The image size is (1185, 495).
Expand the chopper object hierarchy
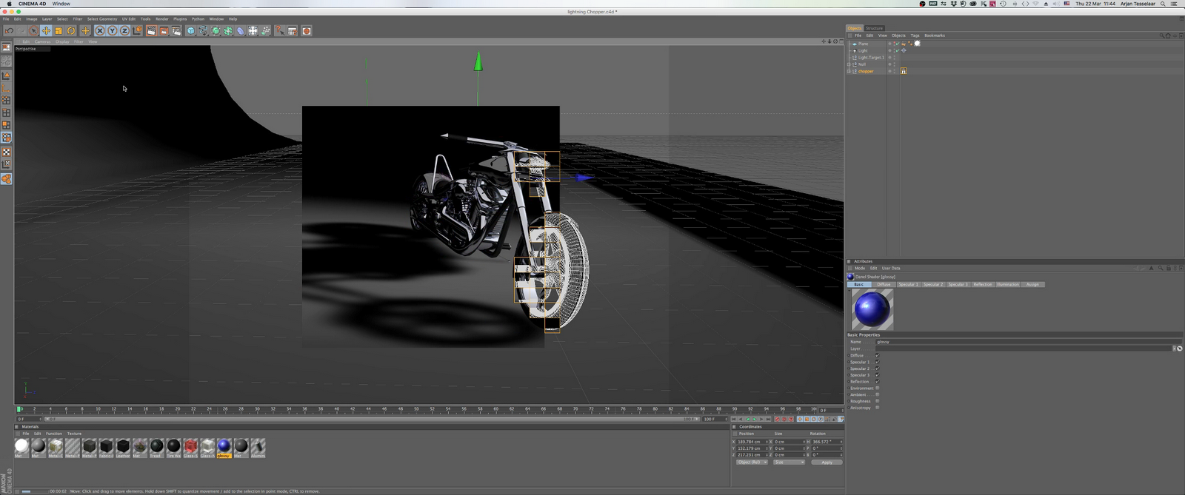[849, 71]
